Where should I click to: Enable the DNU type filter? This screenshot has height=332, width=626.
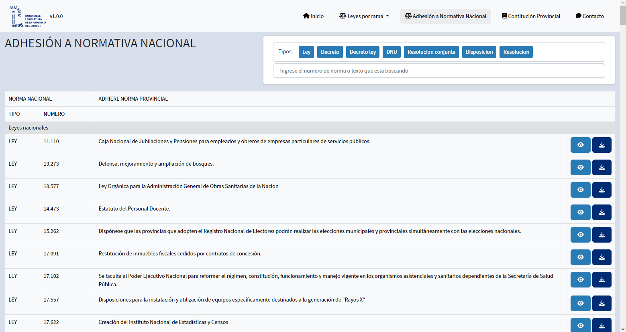click(392, 52)
